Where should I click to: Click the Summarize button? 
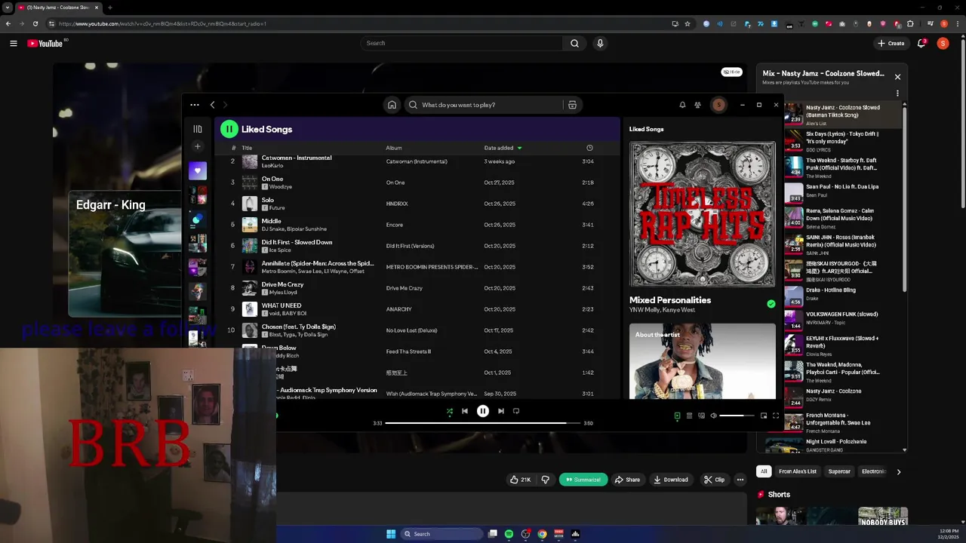coord(583,480)
